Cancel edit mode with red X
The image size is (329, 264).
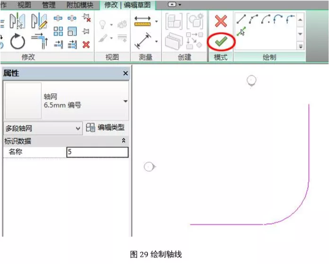pos(220,21)
